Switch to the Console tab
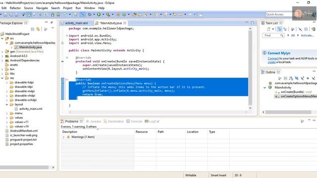317x178 pixels. (x=134, y=121)
